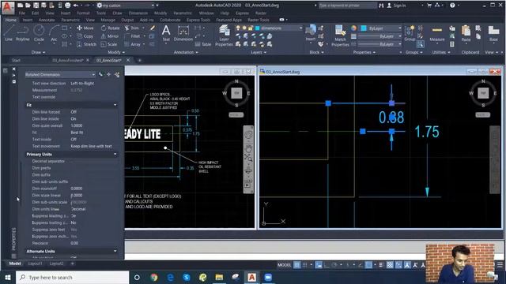Toggle transparency display in status bar

tap(390, 265)
